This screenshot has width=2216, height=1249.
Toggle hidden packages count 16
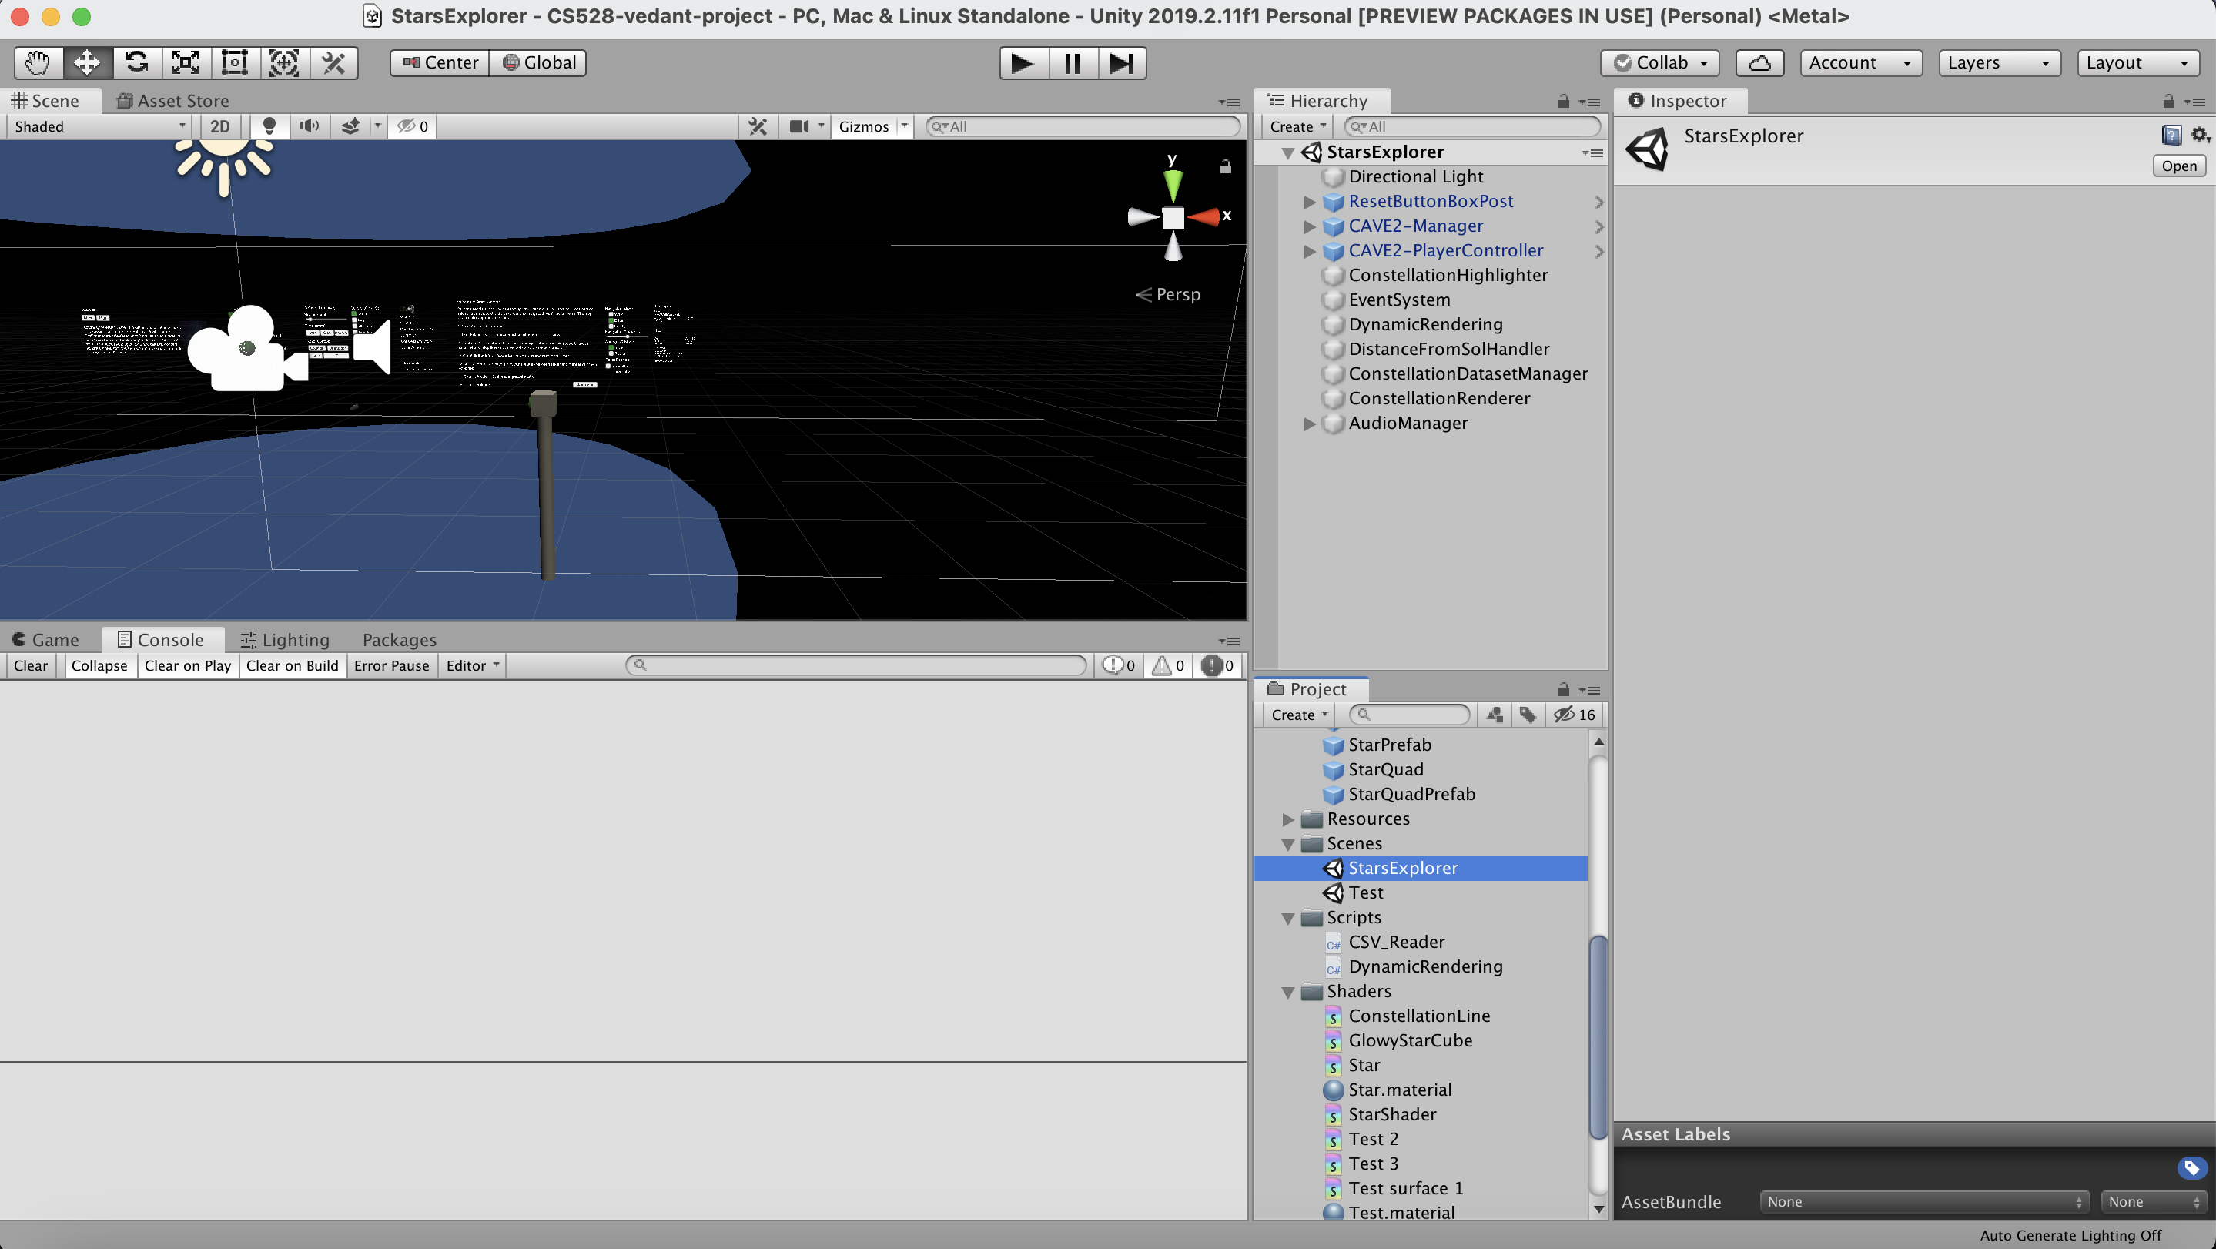[x=1573, y=715]
